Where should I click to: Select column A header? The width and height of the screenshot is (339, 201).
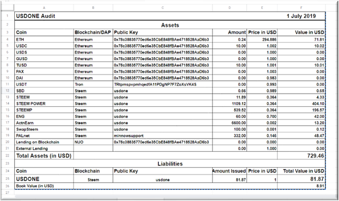44,8
